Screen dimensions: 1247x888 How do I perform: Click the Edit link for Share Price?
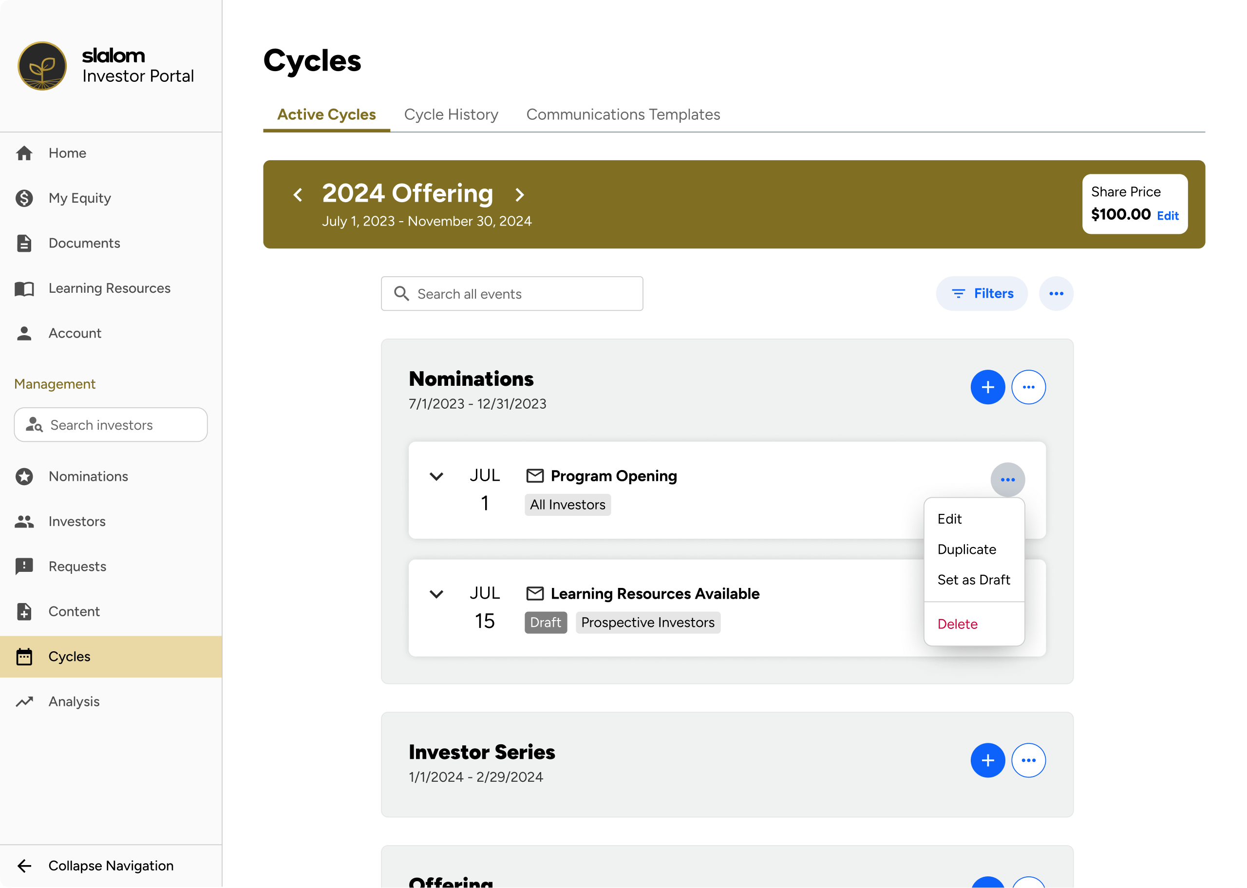pyautogui.click(x=1167, y=215)
